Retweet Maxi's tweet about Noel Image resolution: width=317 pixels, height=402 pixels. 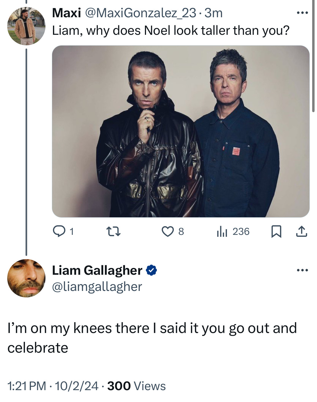113,232
